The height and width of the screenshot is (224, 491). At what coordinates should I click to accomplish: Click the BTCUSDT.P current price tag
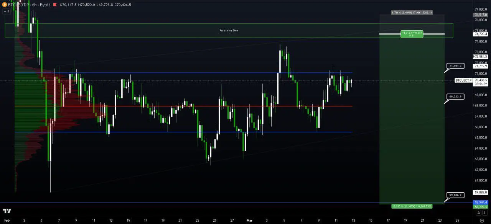pyautogui.click(x=463, y=80)
